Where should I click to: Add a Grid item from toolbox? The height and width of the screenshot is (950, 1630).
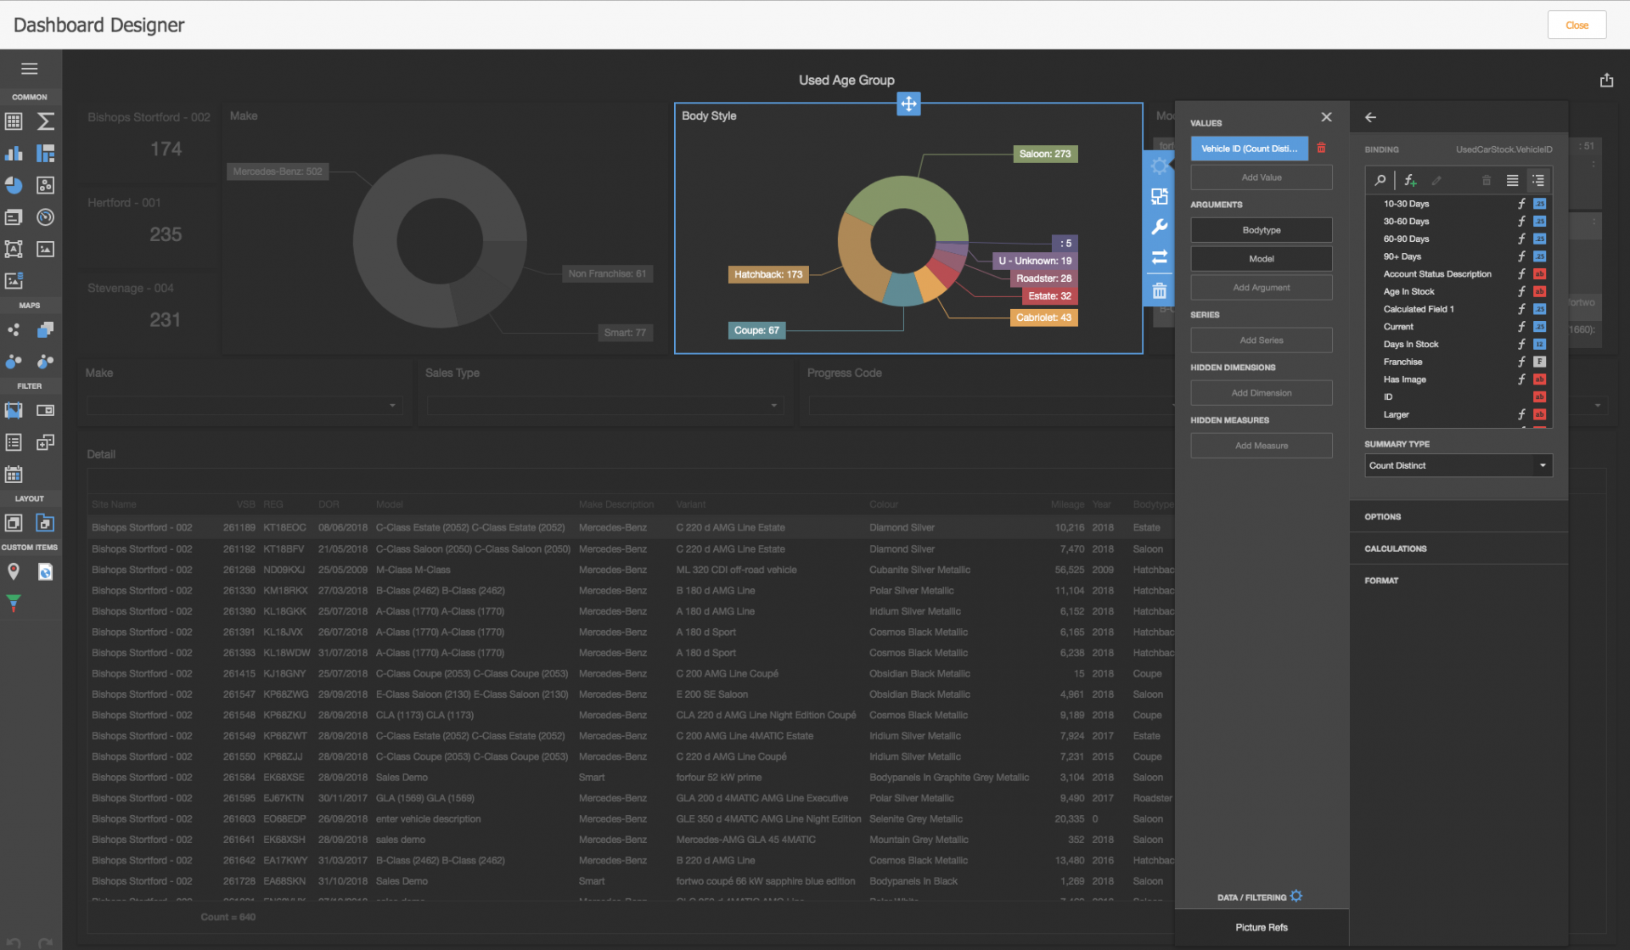coord(14,121)
